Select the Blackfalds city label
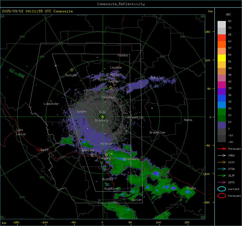 (x=114, y=74)
